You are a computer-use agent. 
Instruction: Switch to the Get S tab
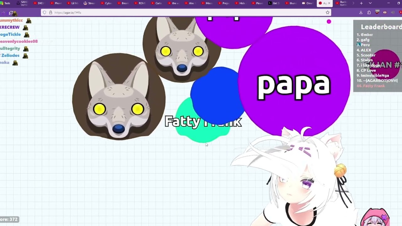[274, 3]
